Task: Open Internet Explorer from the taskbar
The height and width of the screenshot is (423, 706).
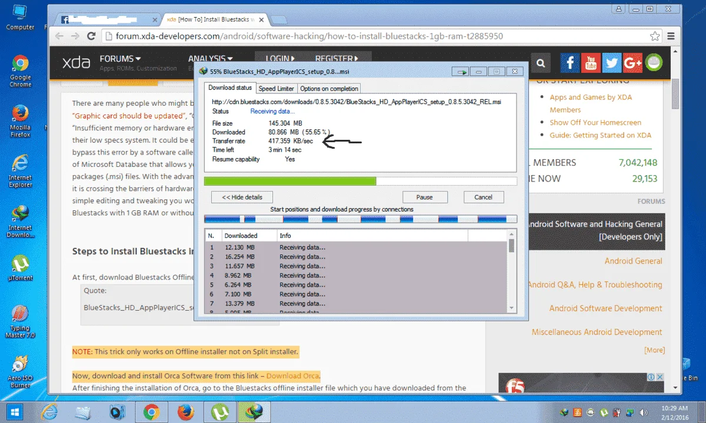Action: [x=49, y=412]
